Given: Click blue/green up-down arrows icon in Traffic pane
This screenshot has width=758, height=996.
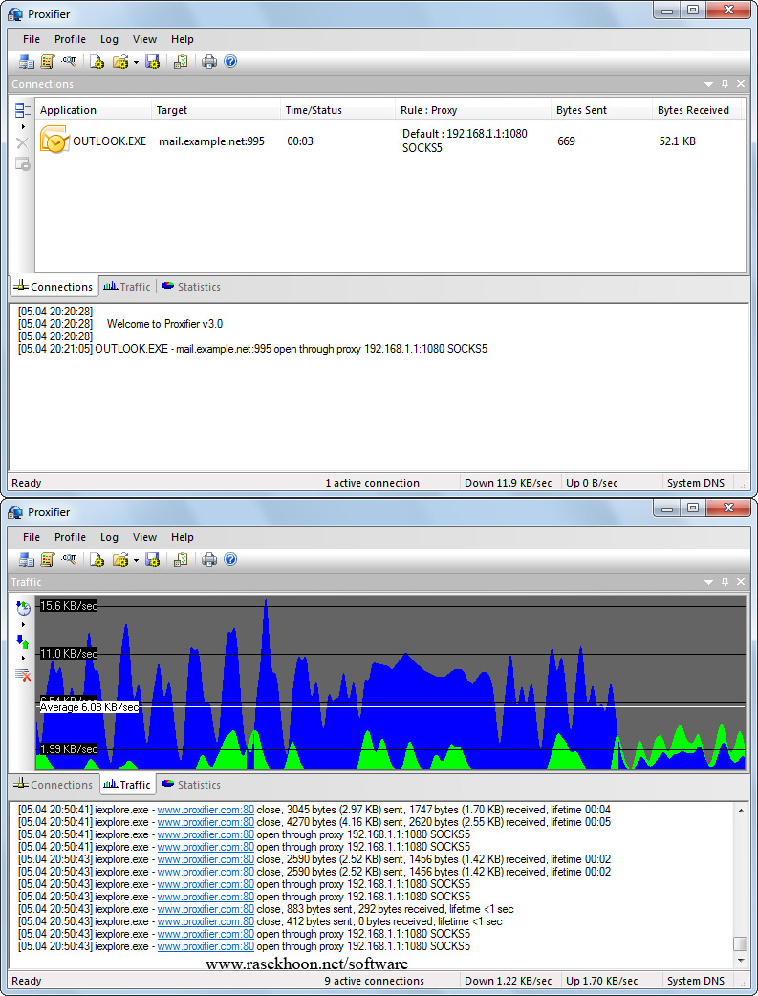Looking at the screenshot, I should click(x=23, y=641).
